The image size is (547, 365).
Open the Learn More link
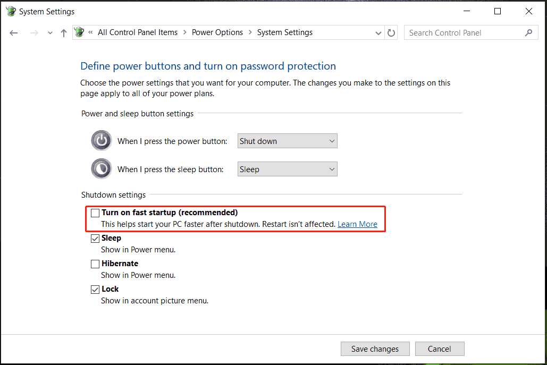357,224
